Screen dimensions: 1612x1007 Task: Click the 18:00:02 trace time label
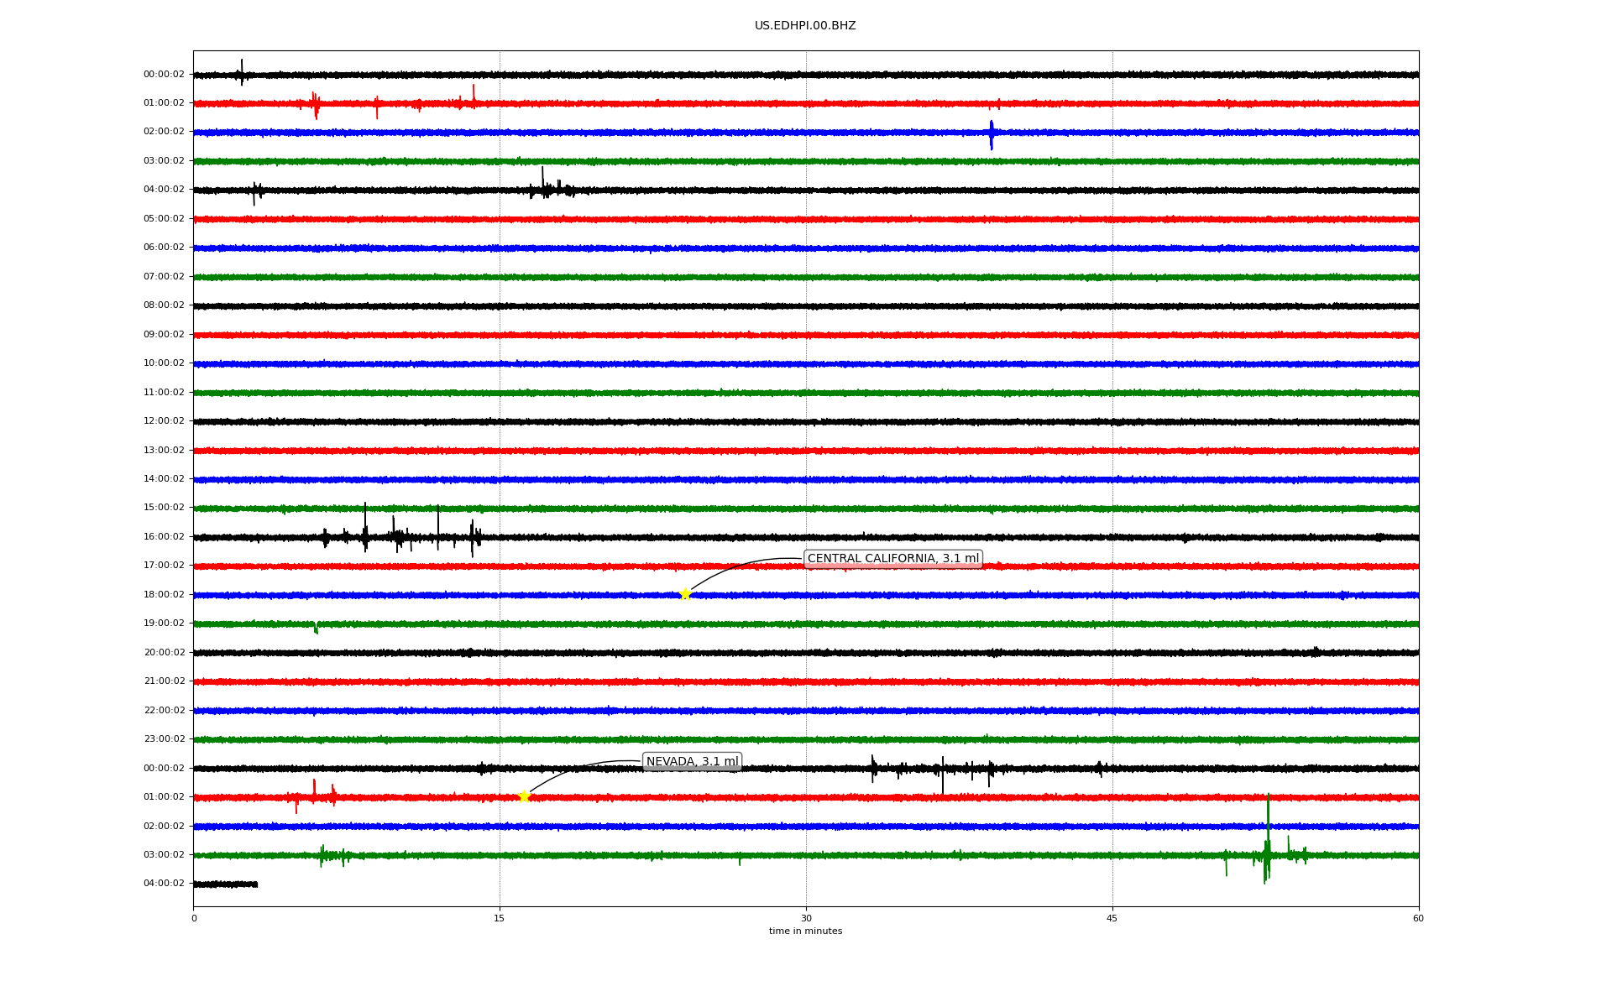pos(164,595)
